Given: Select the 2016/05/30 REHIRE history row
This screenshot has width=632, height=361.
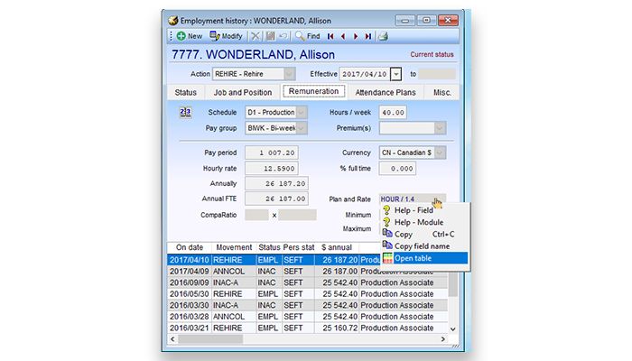Looking at the screenshot, I should coord(308,293).
